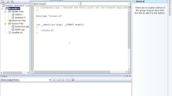Click the General toolbox group header text
Viewport: 172px width, 96px height.
[x=140, y=1]
